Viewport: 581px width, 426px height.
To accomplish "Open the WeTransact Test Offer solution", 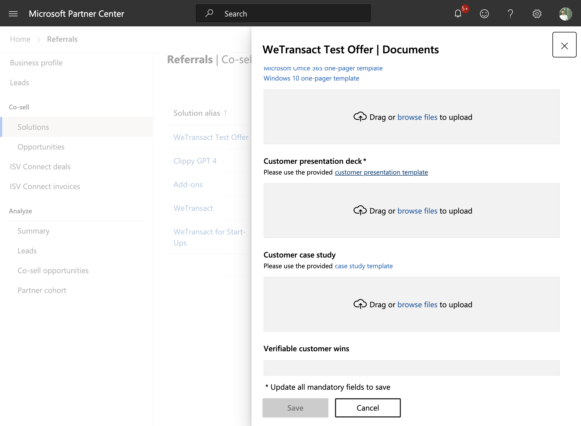I will point(211,137).
